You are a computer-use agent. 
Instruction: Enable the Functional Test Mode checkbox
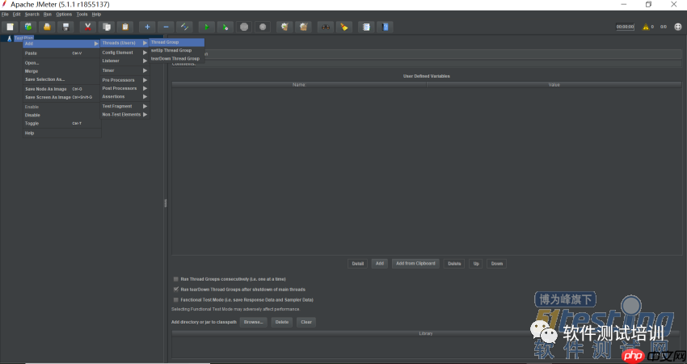click(x=176, y=299)
